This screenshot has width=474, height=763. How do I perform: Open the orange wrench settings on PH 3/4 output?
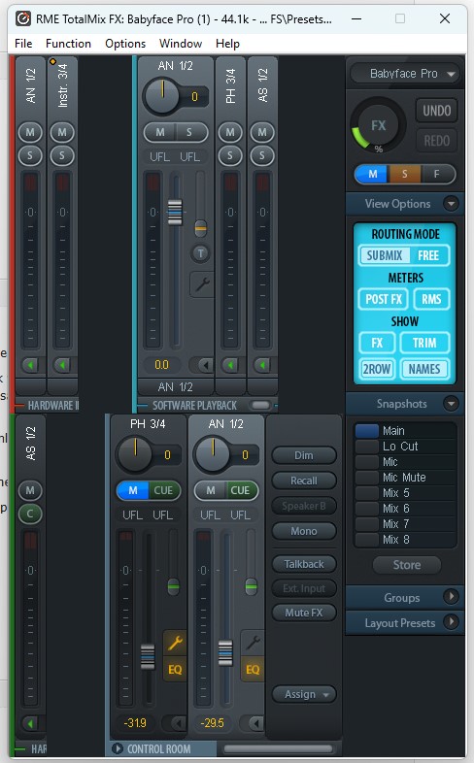tap(175, 644)
